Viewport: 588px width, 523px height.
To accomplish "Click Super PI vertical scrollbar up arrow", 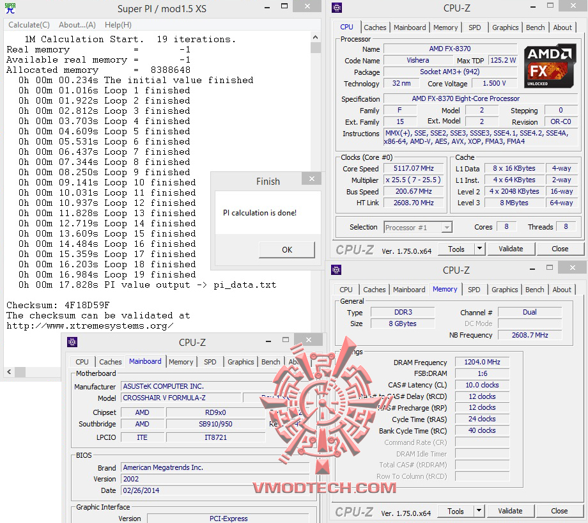I will point(315,37).
